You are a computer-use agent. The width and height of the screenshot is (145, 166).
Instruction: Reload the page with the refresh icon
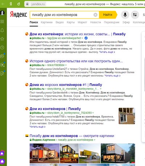18,4
